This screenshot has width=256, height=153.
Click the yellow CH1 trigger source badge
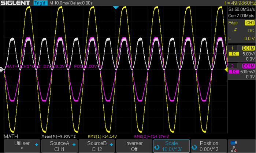point(250,23)
